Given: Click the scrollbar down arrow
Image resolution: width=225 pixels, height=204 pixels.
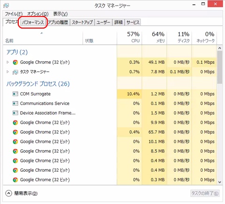Looking at the screenshot, I should coord(220,182).
